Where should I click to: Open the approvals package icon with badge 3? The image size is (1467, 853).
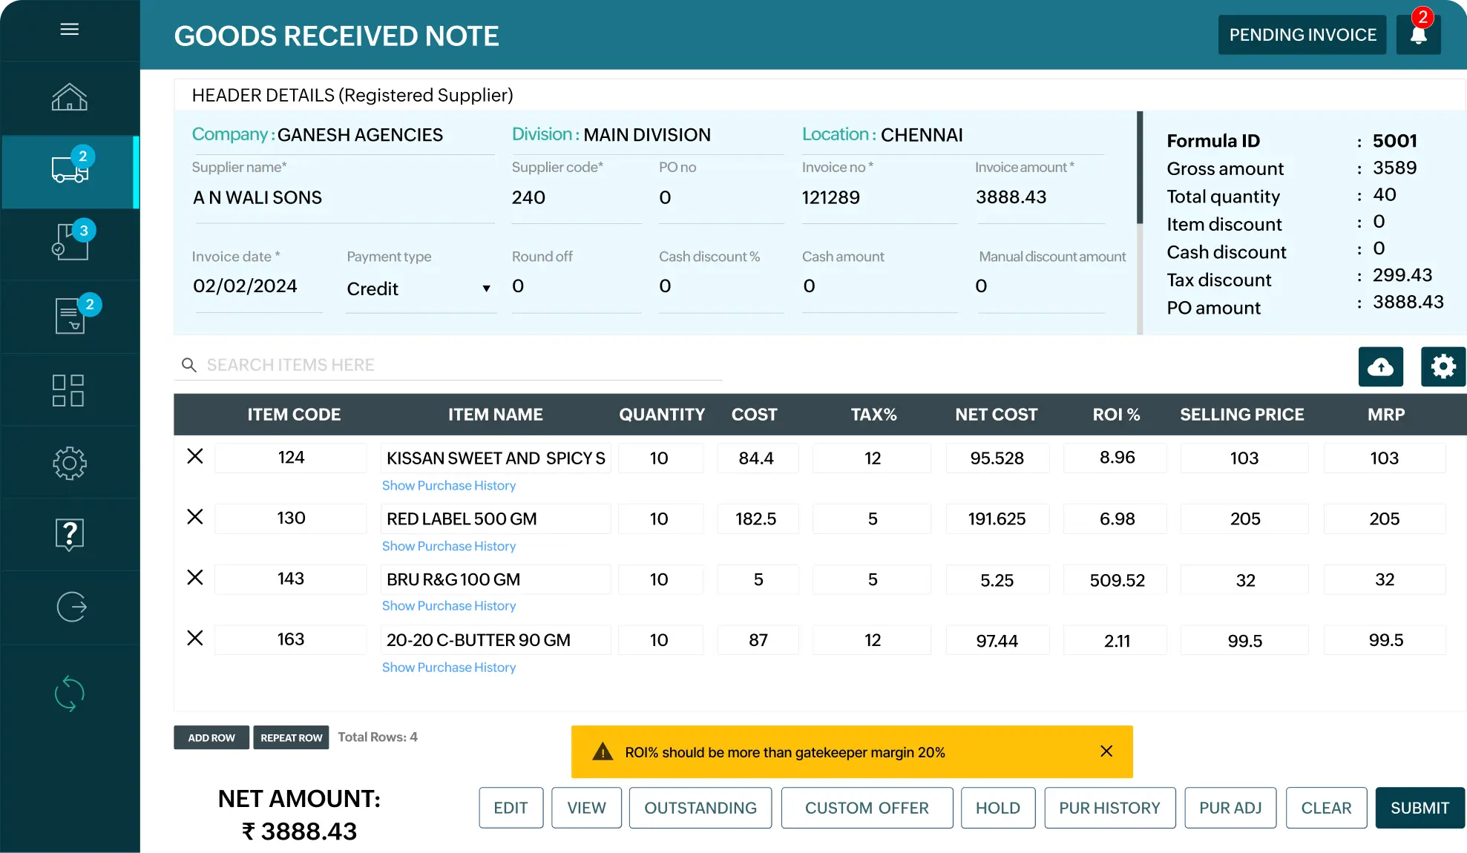coord(69,243)
